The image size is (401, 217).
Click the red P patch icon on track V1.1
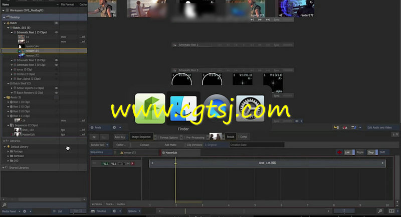coord(132,163)
